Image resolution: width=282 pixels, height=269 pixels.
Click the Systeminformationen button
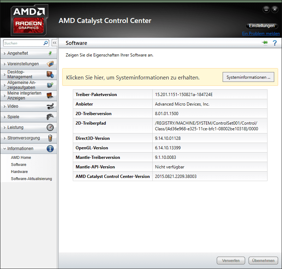click(x=248, y=77)
